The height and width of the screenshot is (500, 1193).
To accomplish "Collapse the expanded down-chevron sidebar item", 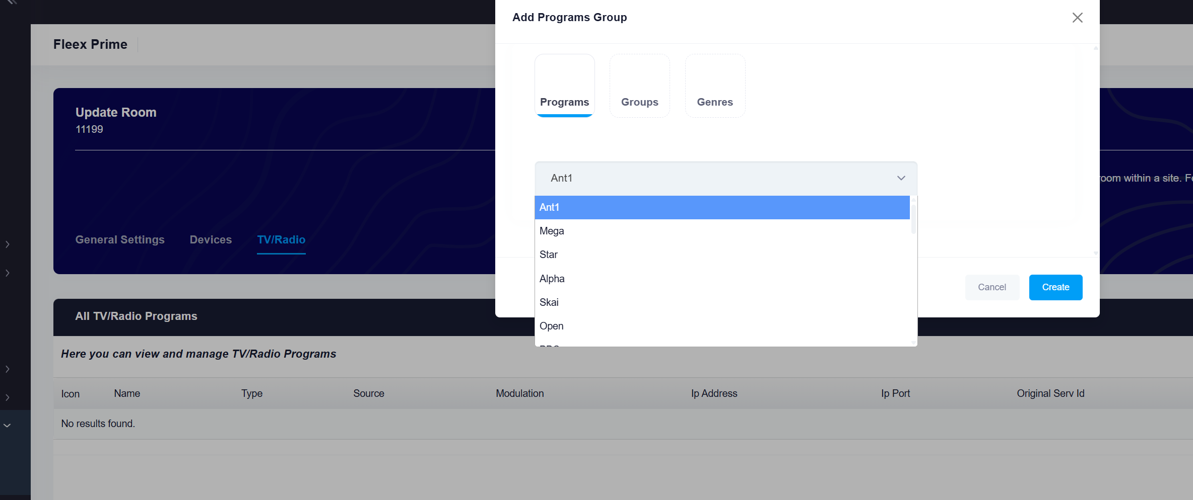I will [x=8, y=426].
